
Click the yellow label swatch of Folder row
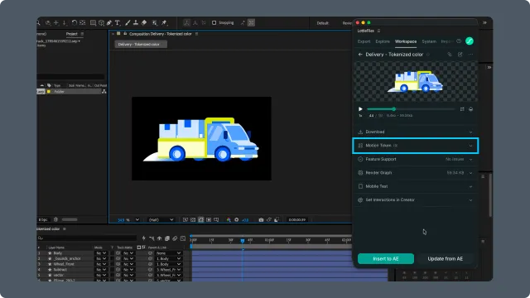pos(49,92)
